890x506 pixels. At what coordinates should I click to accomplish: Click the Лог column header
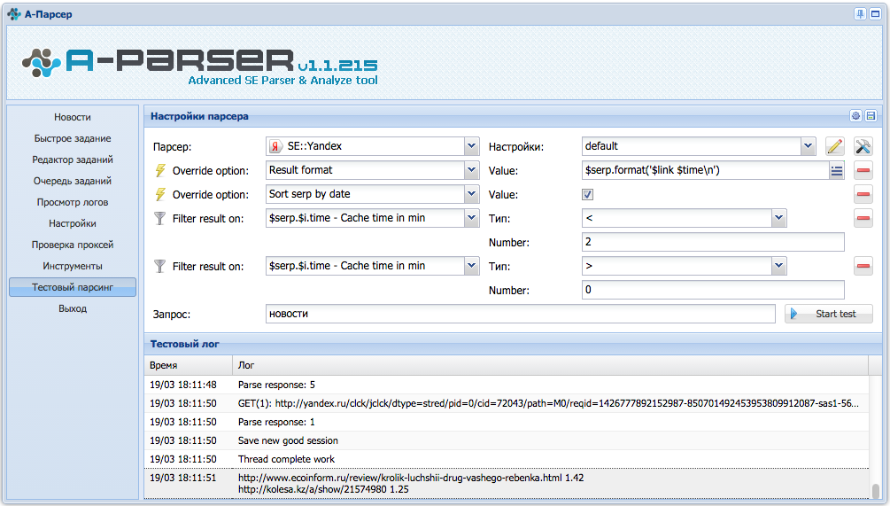550,365
